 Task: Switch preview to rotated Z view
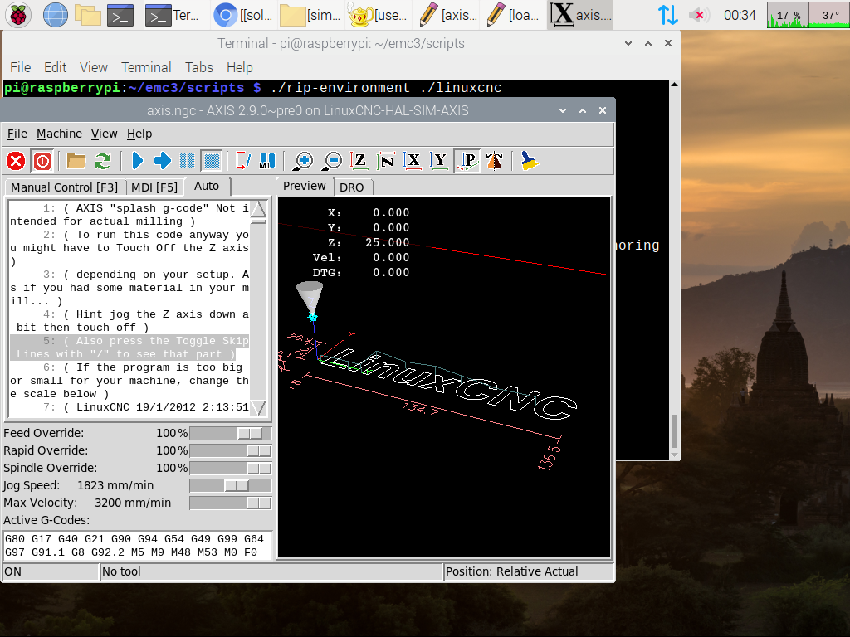pyautogui.click(x=386, y=161)
